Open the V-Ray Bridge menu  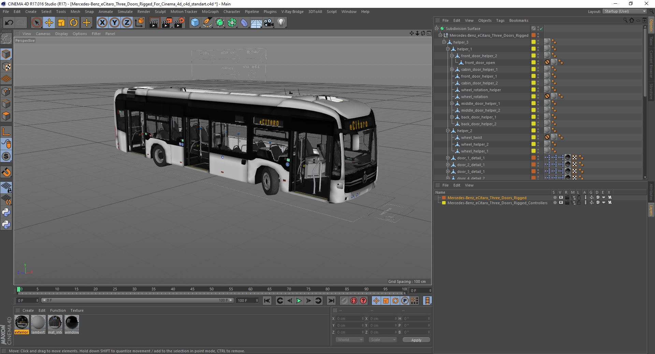[292, 12]
